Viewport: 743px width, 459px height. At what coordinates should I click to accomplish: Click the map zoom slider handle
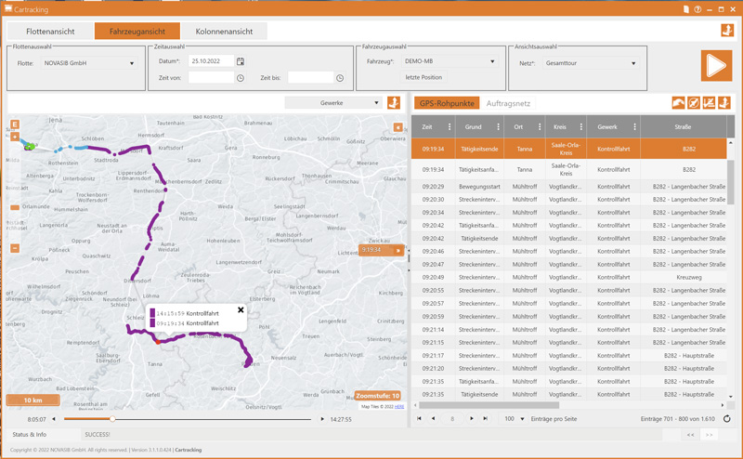point(15,208)
